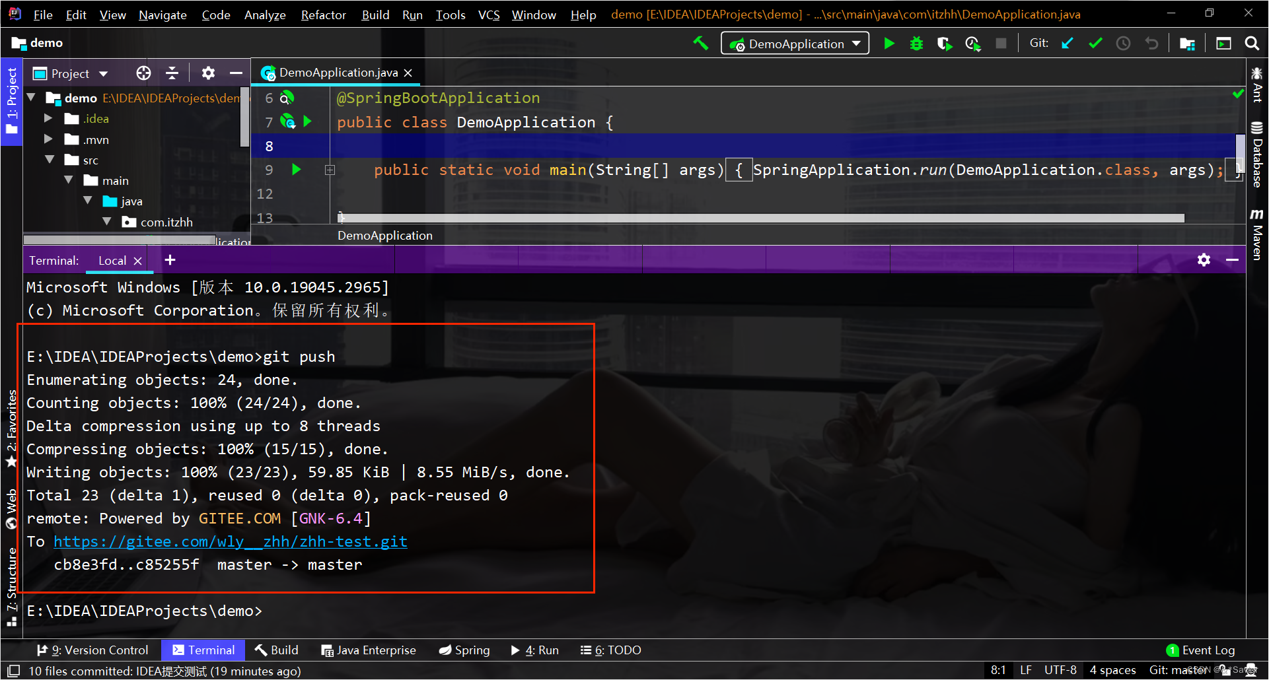
Task: Toggle the Web tool window
Action: click(11, 508)
